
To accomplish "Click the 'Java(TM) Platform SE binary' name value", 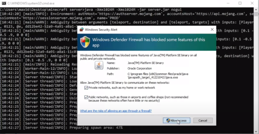I will [145, 63].
